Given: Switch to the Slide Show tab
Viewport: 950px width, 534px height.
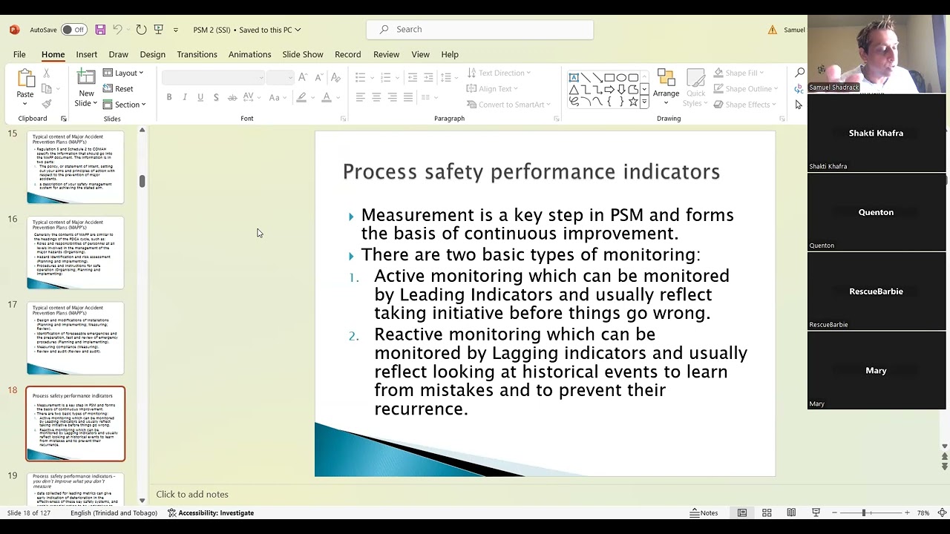Looking at the screenshot, I should [302, 54].
